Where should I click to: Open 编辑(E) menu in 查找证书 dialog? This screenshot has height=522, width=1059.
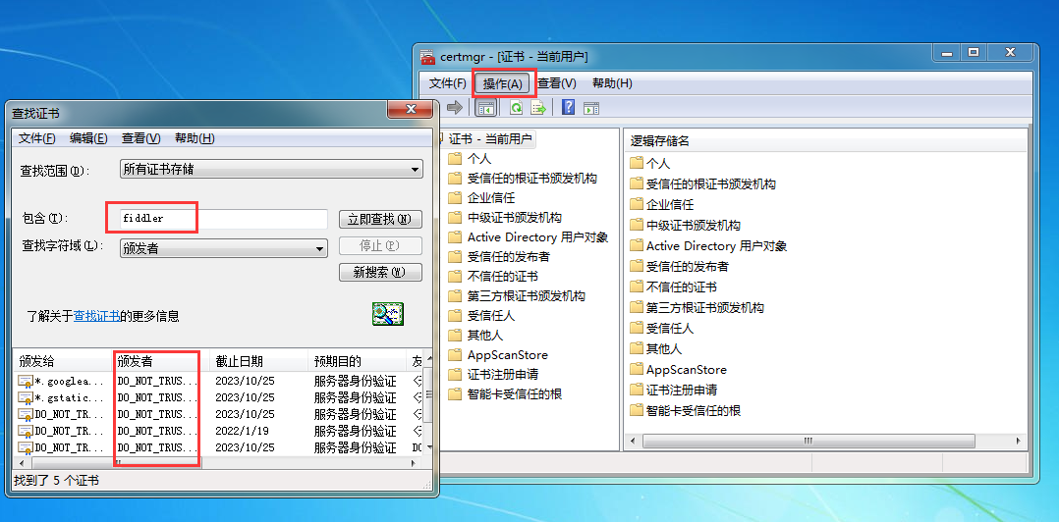point(88,138)
